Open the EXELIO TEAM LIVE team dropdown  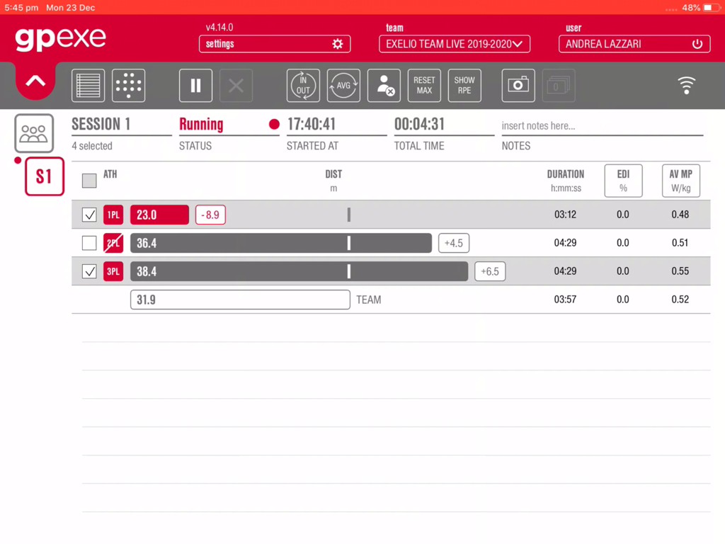454,44
